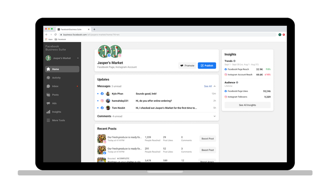Open Home in the sidebar
Viewport: 328px width, 193px height.
coord(62,69)
